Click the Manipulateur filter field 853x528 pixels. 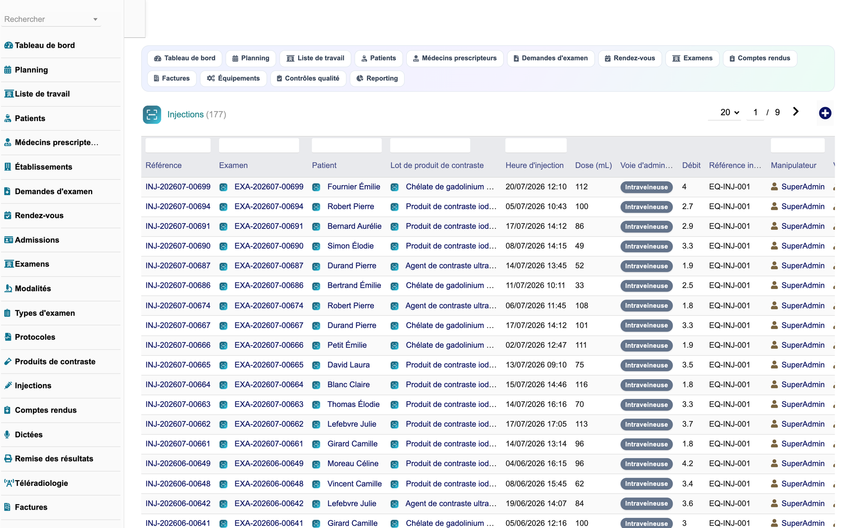797,146
